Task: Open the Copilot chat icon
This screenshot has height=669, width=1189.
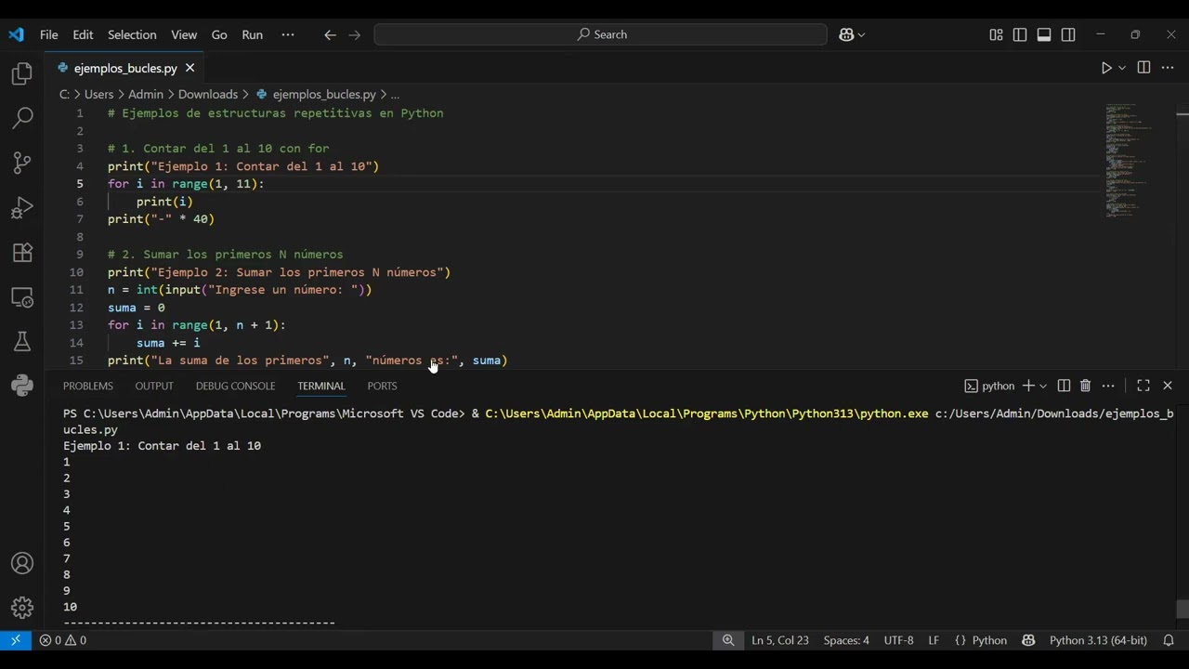Action: coord(846,34)
